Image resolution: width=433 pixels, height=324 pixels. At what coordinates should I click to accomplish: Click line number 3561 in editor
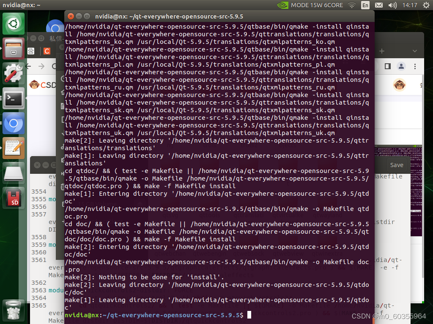pyautogui.click(x=38, y=260)
